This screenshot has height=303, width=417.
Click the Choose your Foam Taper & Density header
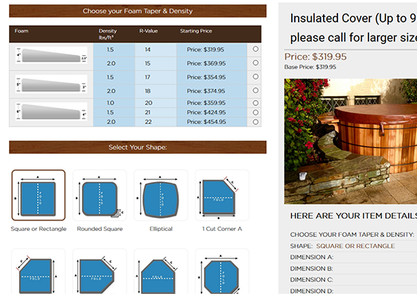[x=138, y=11]
